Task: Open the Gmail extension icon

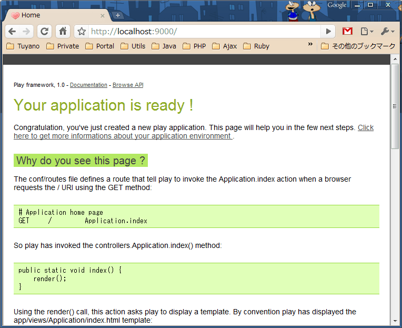Action: [x=347, y=32]
